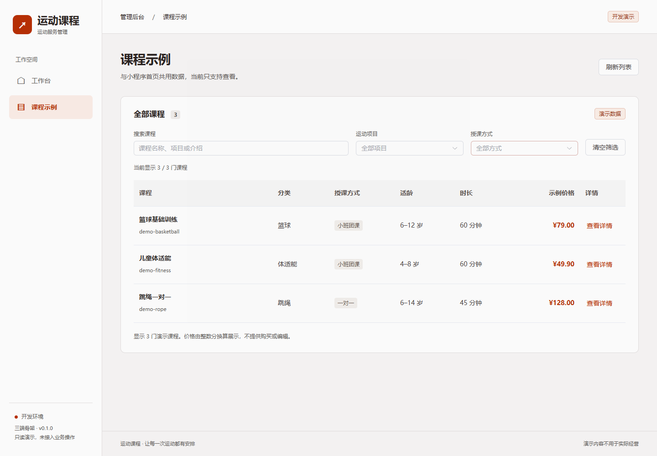The image size is (657, 456).
Task: Click 课程示例 breadcrumb item
Action: pos(175,17)
